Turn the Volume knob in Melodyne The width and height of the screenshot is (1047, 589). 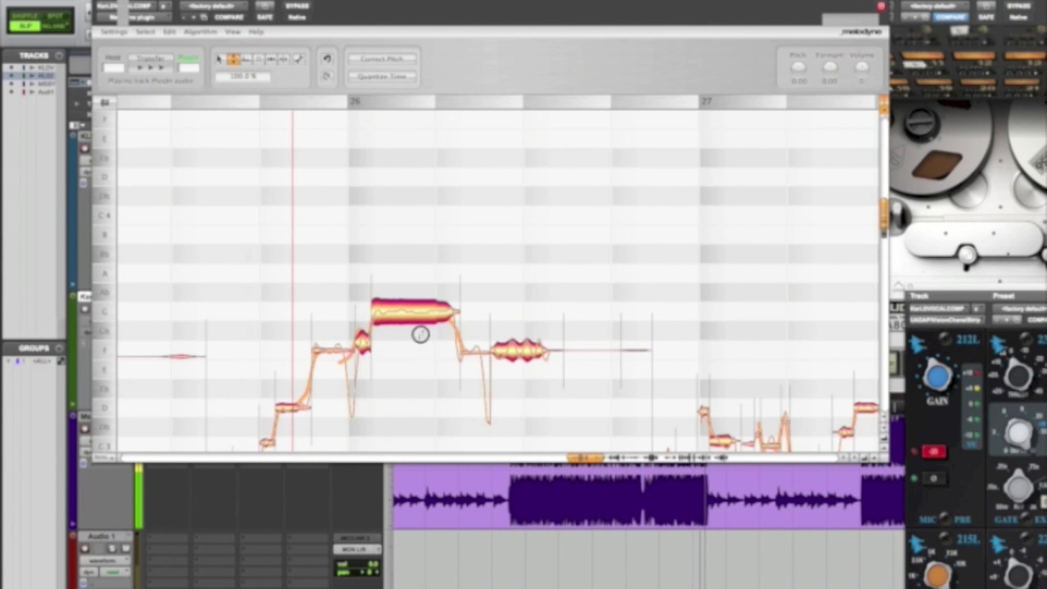click(x=861, y=68)
